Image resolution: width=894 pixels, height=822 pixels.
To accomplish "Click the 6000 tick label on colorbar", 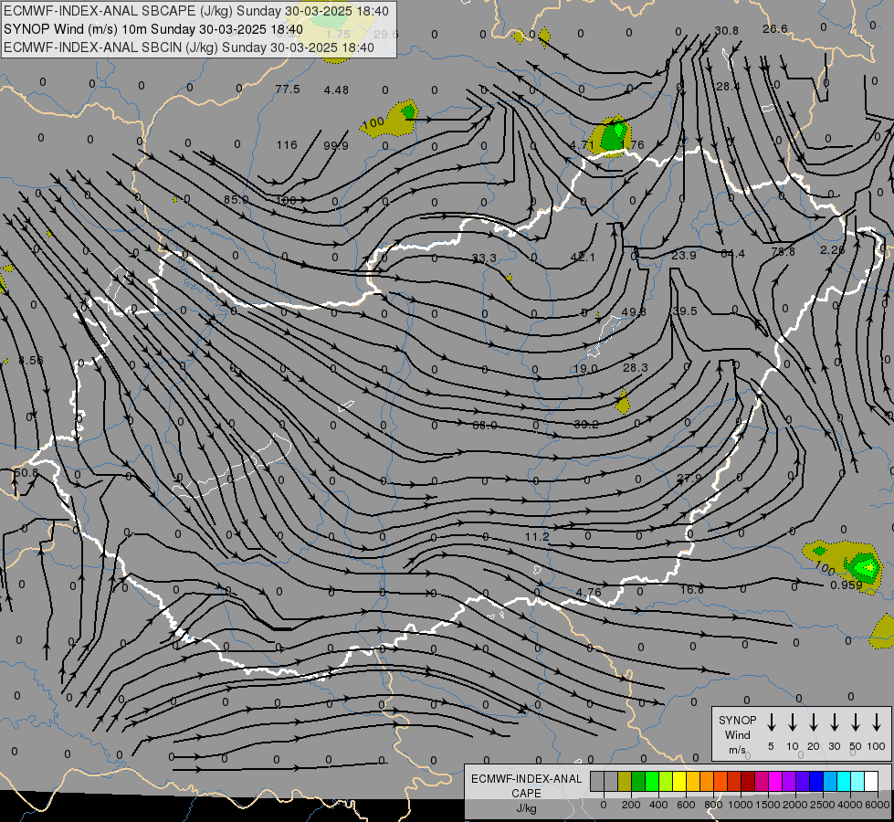I will [x=878, y=805].
